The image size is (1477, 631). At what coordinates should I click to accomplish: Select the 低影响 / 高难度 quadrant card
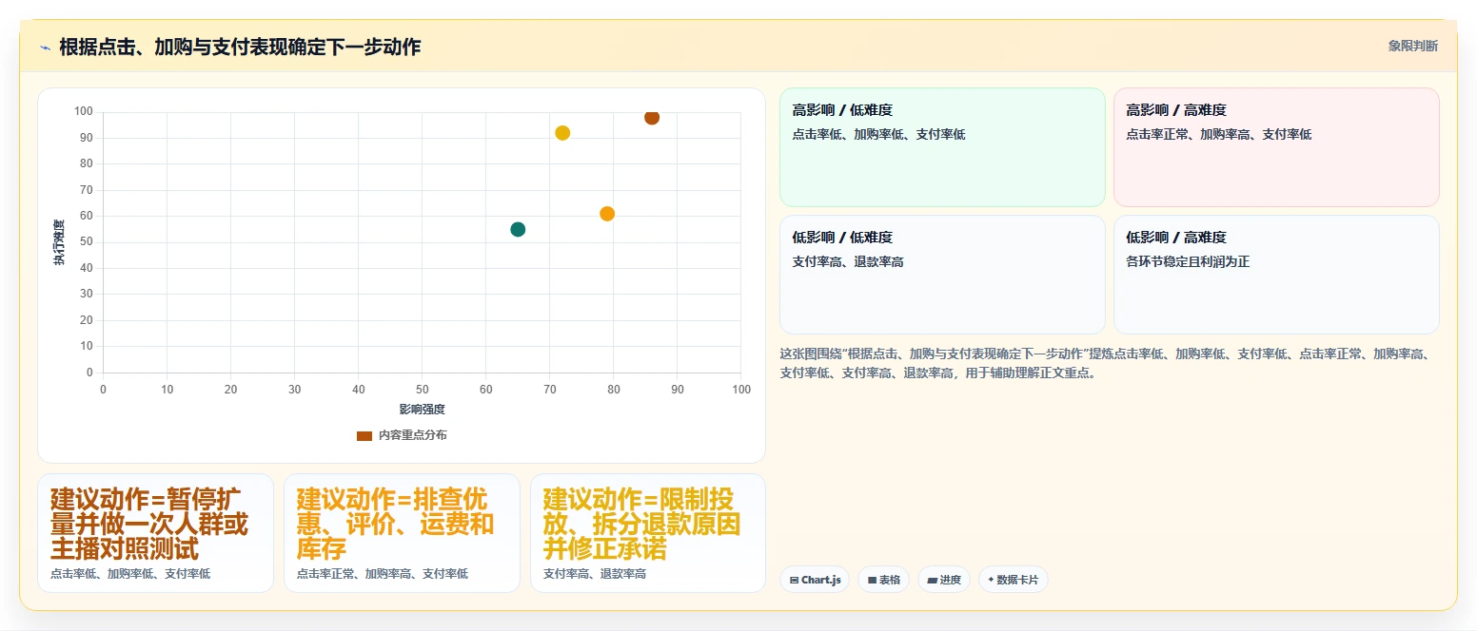click(1276, 275)
